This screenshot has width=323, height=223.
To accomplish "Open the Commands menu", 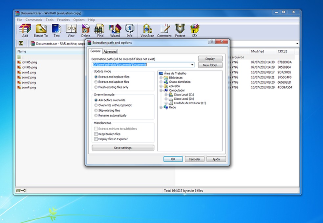I will click(x=34, y=20).
